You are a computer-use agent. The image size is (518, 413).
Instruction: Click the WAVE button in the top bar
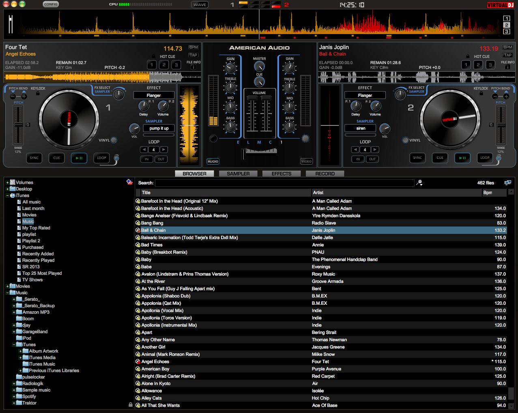tap(200, 5)
